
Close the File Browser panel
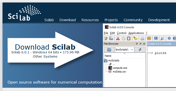tap(144, 44)
